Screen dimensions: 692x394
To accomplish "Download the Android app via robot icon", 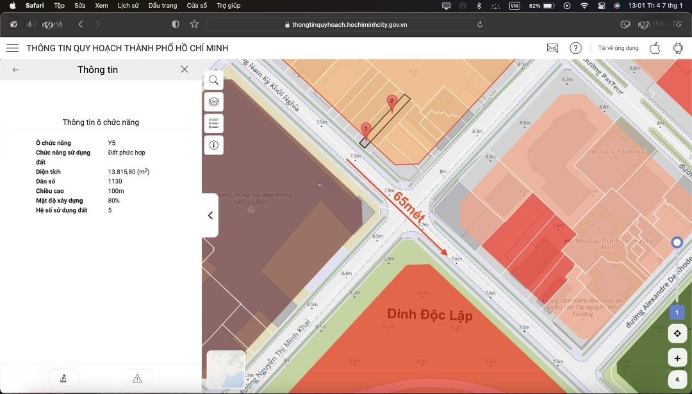I will (678, 48).
